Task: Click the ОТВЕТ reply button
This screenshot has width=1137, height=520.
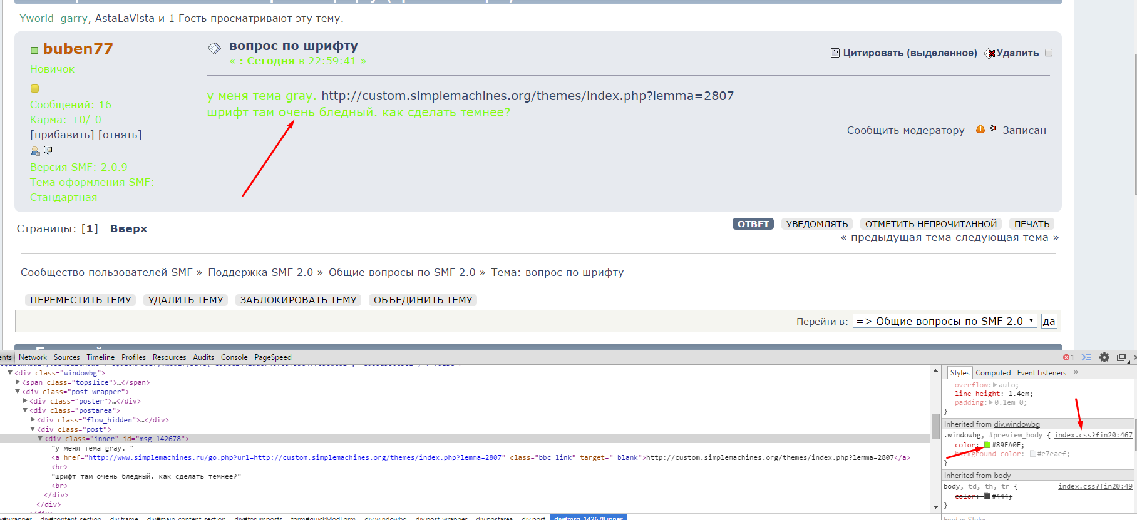Action: click(753, 224)
